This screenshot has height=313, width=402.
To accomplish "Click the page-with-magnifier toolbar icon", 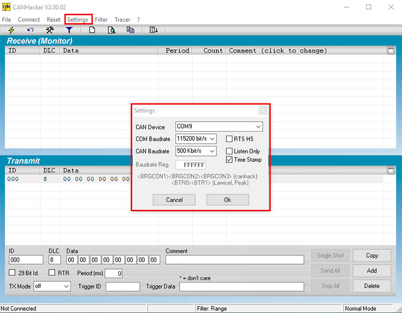I will 111,30.
